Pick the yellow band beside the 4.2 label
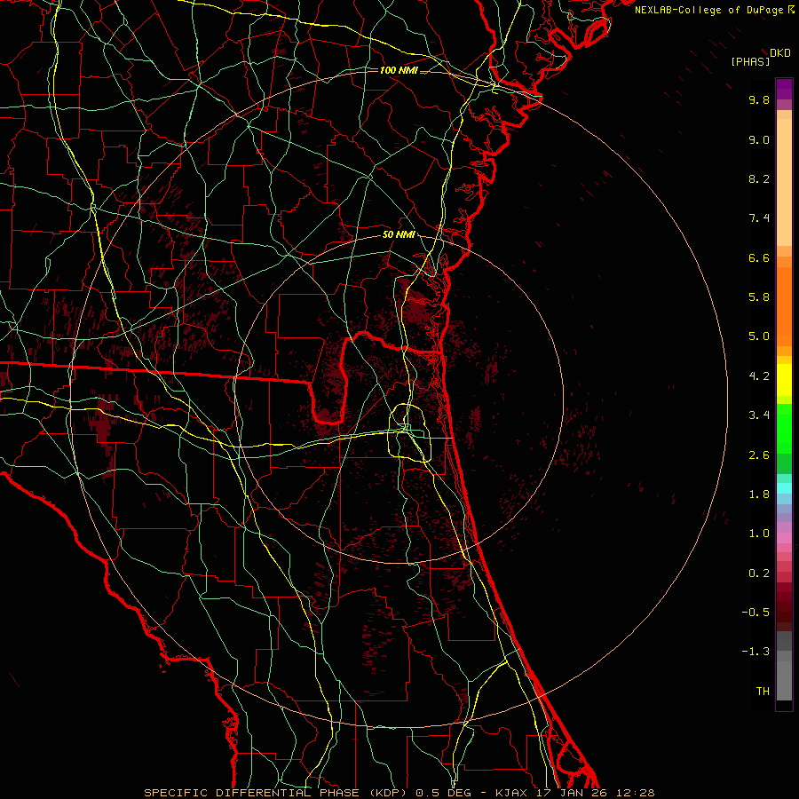Screen dimensions: 799x799 tap(784, 380)
